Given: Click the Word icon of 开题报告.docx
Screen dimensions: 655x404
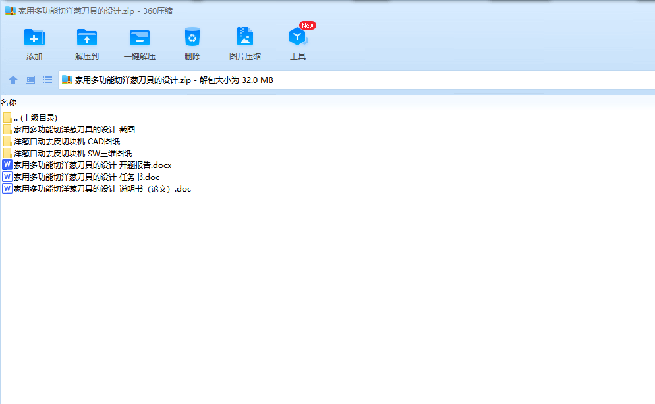Looking at the screenshot, I should pyautogui.click(x=7, y=165).
